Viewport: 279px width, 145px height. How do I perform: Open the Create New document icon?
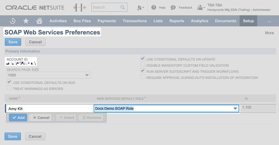(140, 8)
